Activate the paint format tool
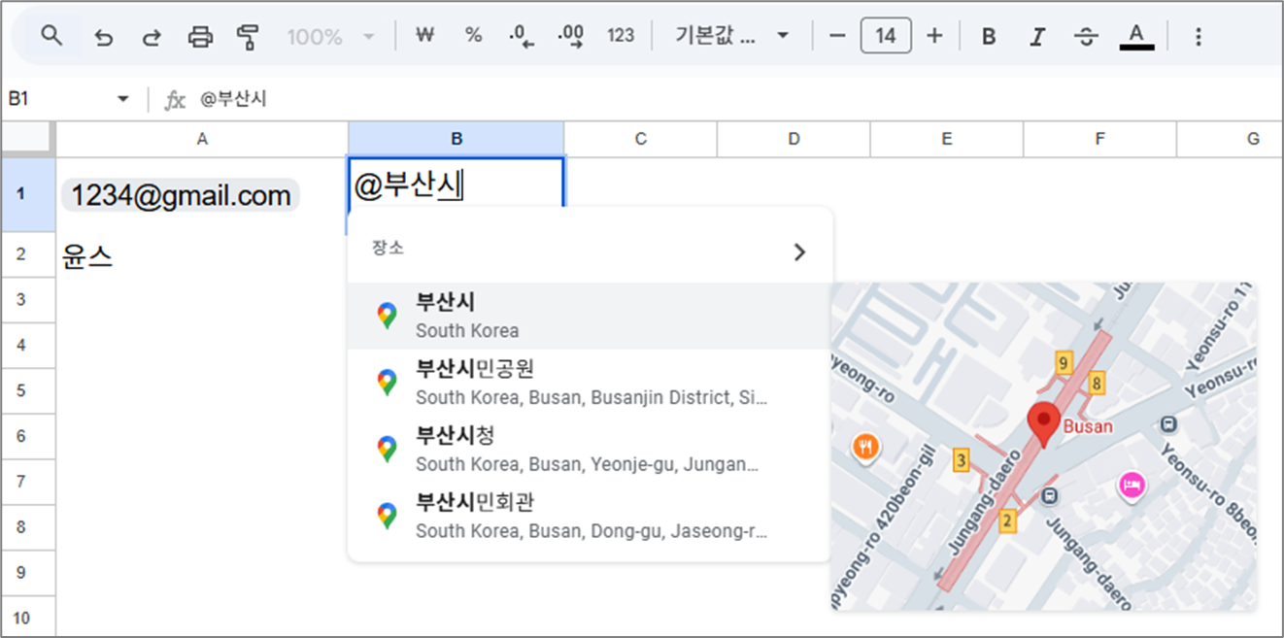This screenshot has width=1284, height=638. point(249,37)
